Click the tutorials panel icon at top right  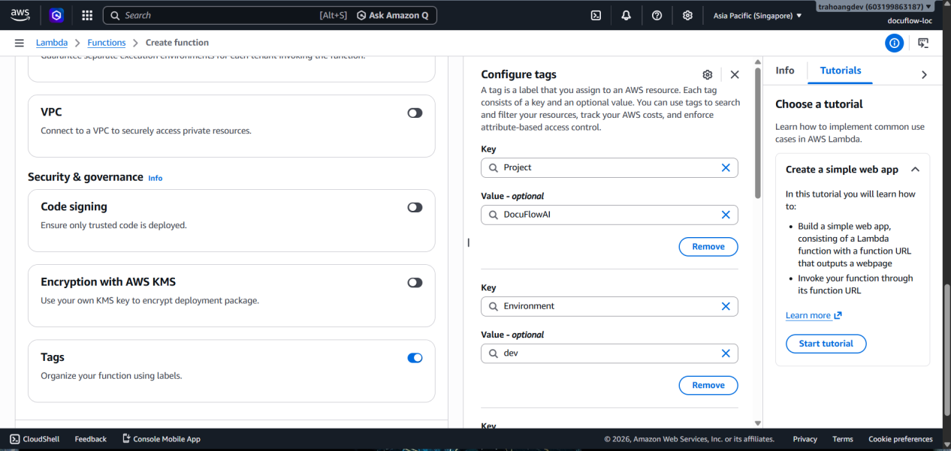[924, 44]
